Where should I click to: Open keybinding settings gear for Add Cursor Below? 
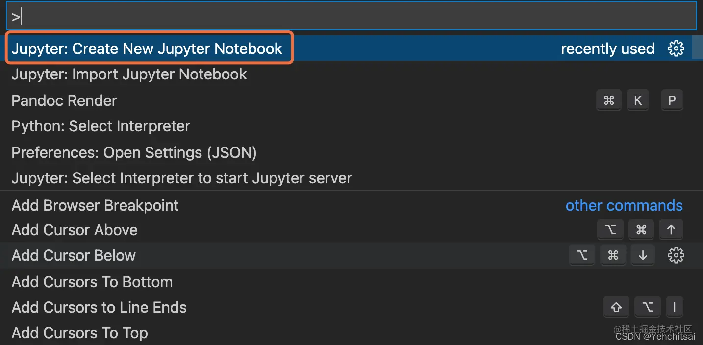click(x=676, y=255)
